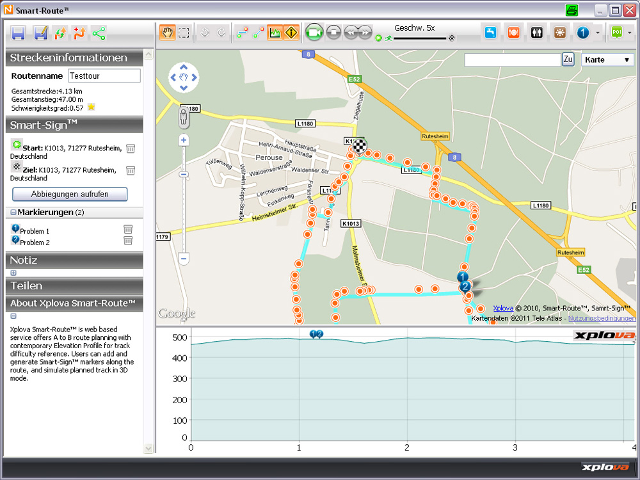Click the green runner icon on speed slider

[388, 38]
